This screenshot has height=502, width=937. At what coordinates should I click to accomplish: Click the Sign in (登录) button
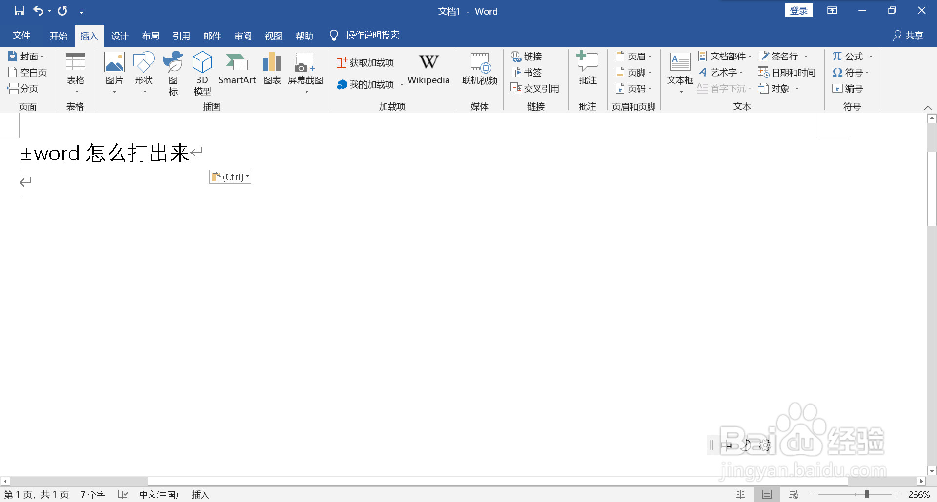click(798, 11)
